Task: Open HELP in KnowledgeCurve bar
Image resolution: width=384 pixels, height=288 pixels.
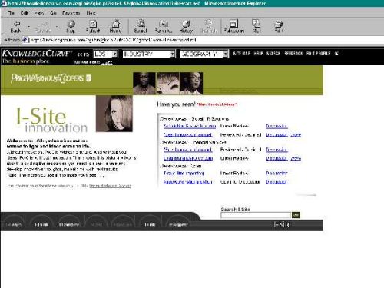Action: point(258,54)
